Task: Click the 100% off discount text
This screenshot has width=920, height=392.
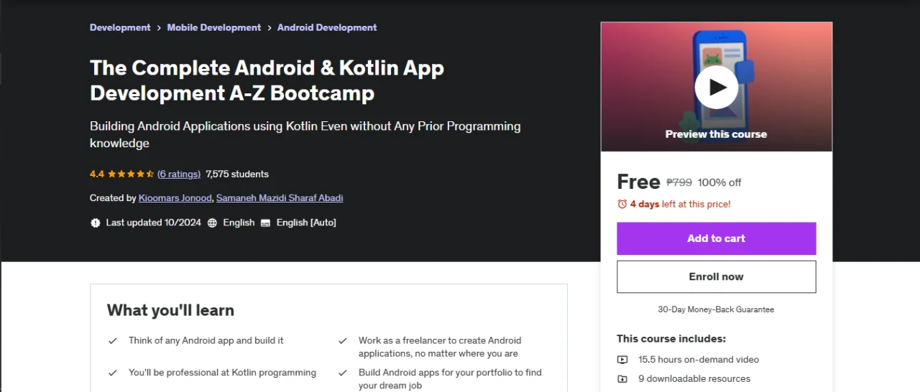Action: 719,182
